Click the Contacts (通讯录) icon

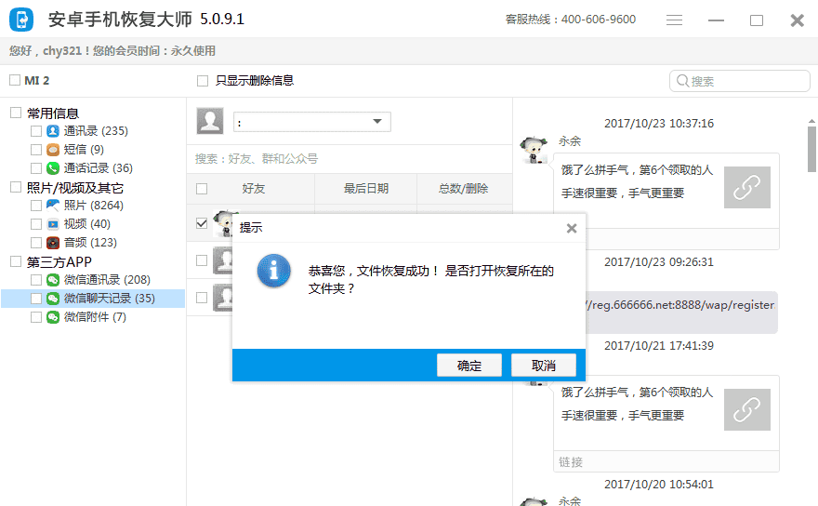click(x=53, y=131)
